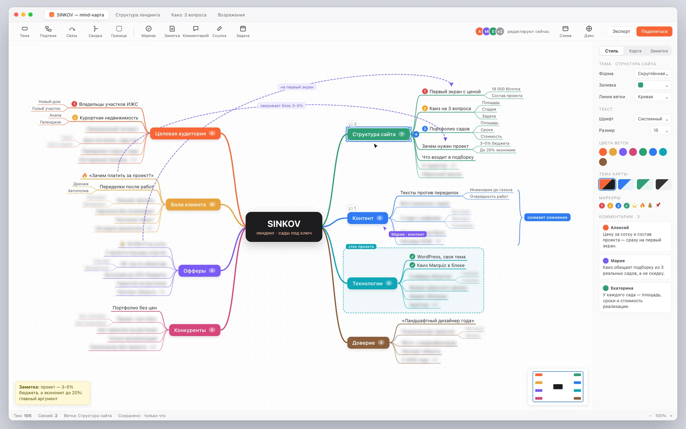Add child topic with plus on Структура сайта

tap(416, 134)
